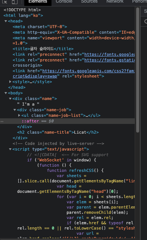Activate the inspect element picker icon
The image size is (147, 240).
(x=4, y=2)
